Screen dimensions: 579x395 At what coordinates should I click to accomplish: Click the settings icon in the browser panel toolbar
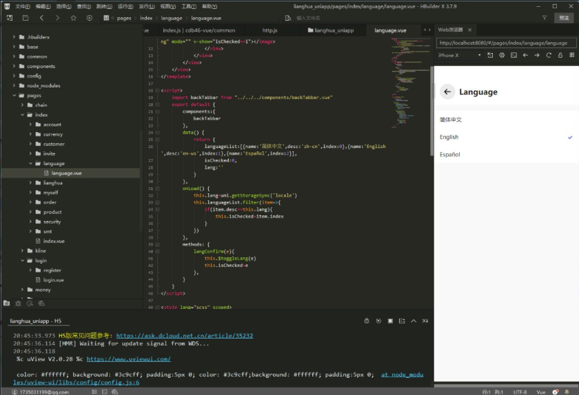coord(502,55)
